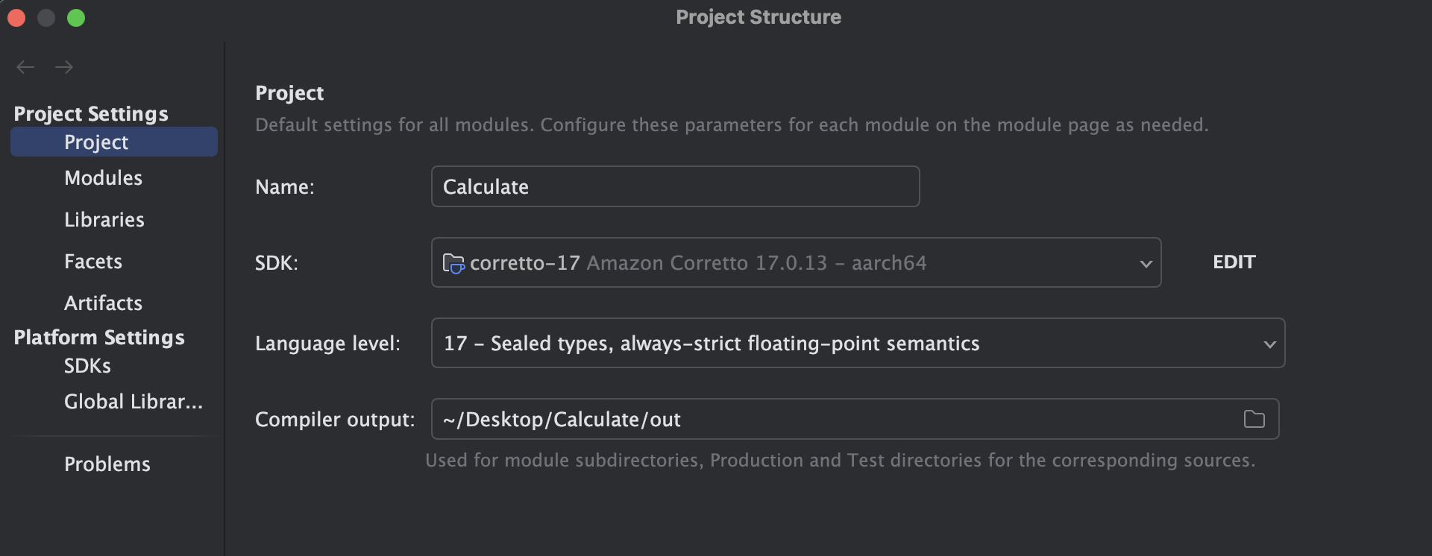The width and height of the screenshot is (1432, 556).
Task: Open the Artifacts settings
Action: pos(103,303)
